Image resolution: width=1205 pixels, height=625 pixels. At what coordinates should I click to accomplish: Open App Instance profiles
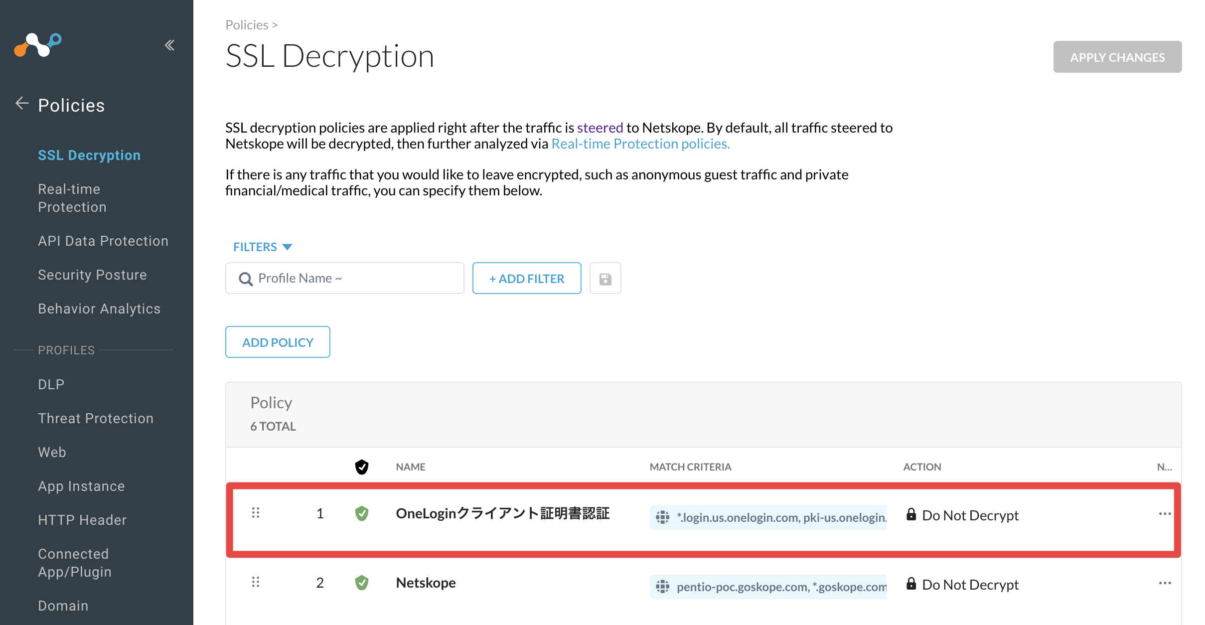(x=81, y=486)
